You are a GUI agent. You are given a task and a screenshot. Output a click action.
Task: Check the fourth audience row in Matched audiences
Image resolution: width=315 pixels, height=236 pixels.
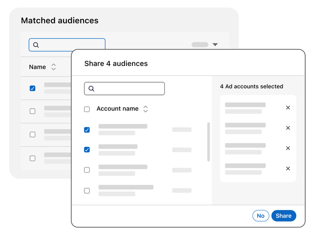coord(32,158)
